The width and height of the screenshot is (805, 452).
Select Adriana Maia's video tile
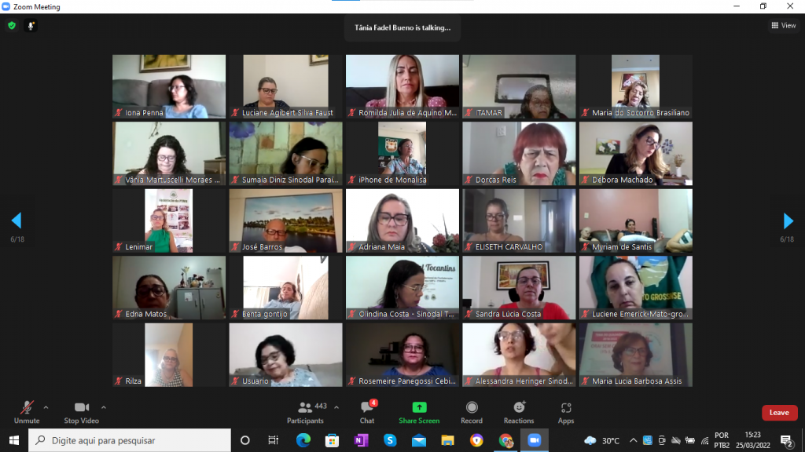402,221
